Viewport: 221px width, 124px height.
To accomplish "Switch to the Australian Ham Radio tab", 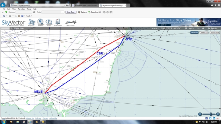I will click(x=85, y=6).
